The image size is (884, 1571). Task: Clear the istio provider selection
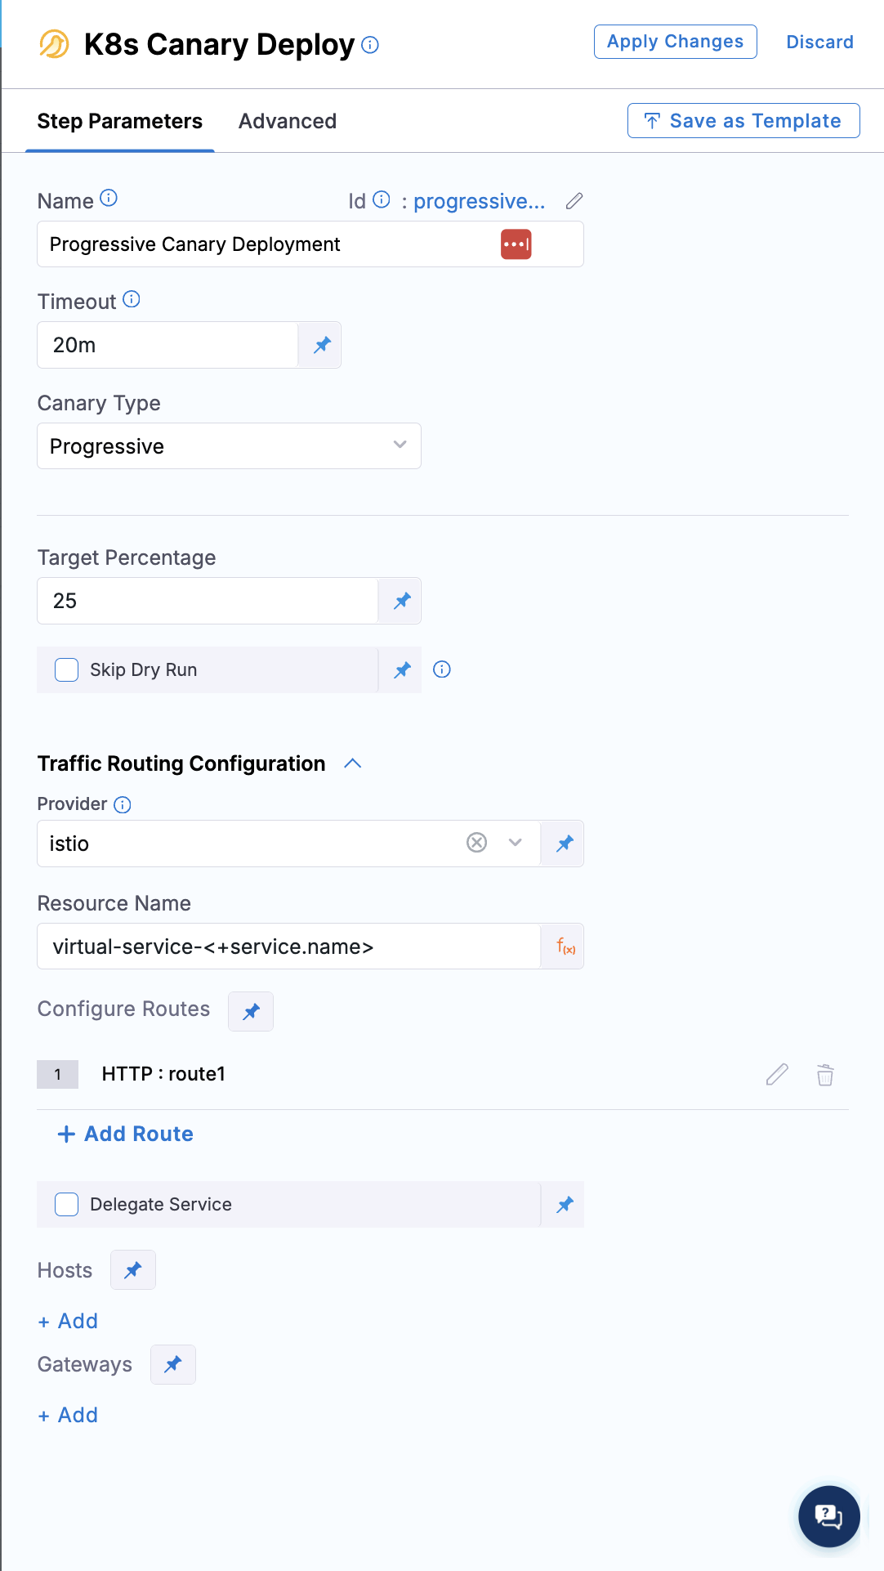coord(477,843)
